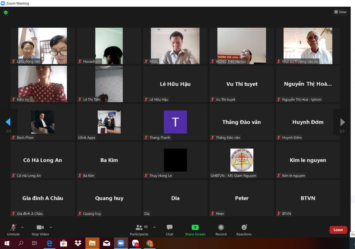Unmute the microphone
355x249 pixels.
(x=13, y=228)
